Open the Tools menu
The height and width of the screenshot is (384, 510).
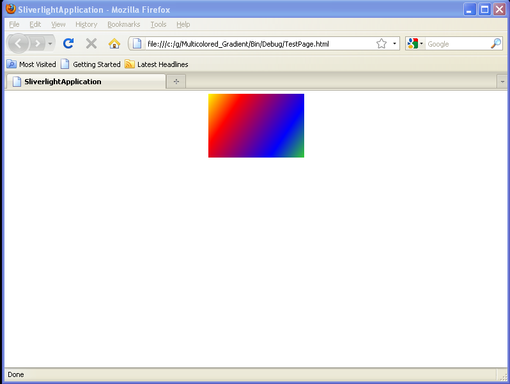click(x=158, y=24)
